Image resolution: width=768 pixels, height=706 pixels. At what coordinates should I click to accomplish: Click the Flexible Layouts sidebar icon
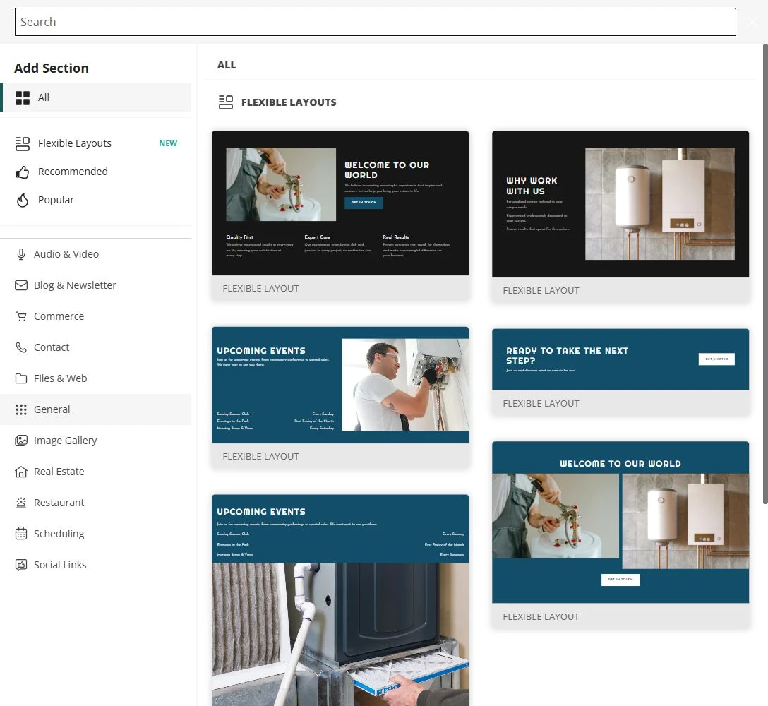(22, 143)
